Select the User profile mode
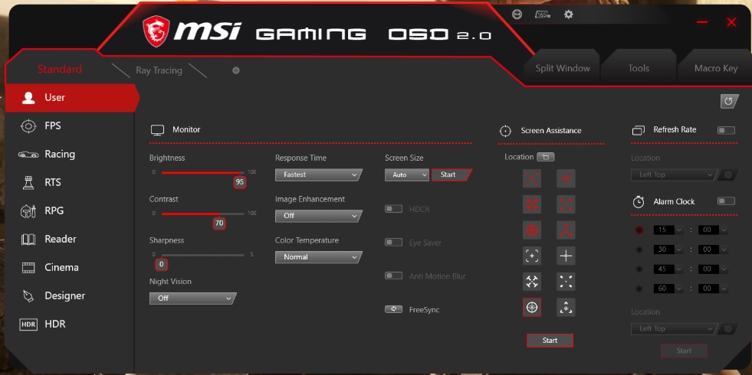The width and height of the screenshot is (752, 375). coord(71,98)
